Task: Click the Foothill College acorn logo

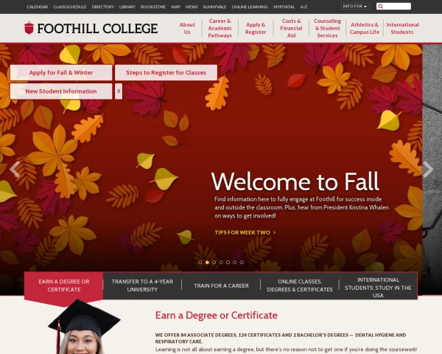Action: coord(29,28)
